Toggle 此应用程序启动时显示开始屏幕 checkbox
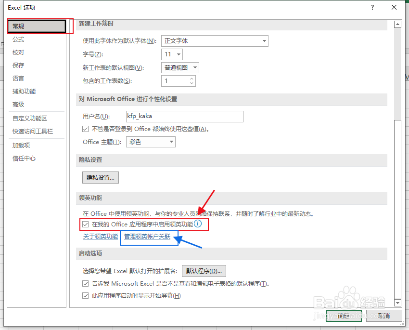This screenshot has height=330, width=409. 86,295
